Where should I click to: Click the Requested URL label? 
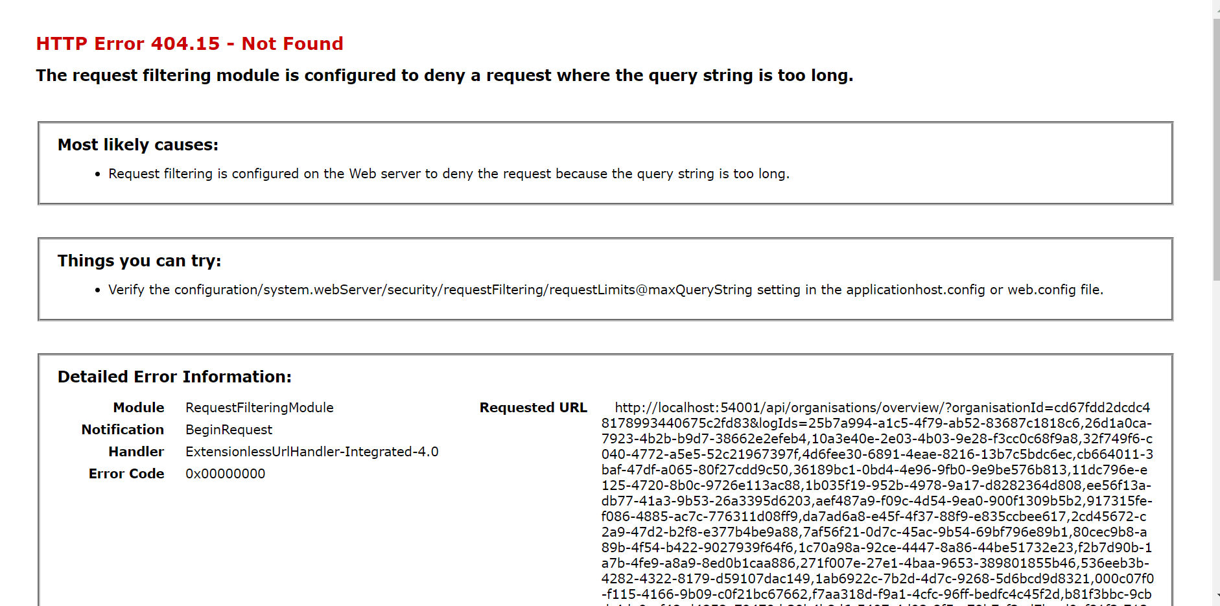pos(533,407)
